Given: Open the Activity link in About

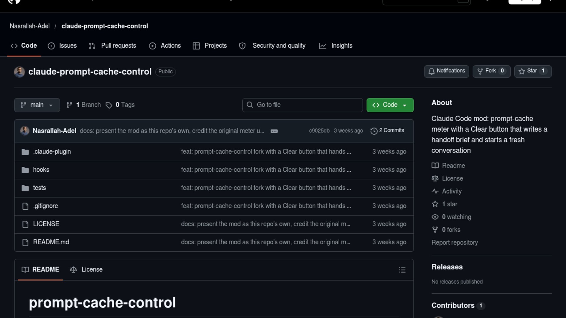Looking at the screenshot, I should 447,191.
